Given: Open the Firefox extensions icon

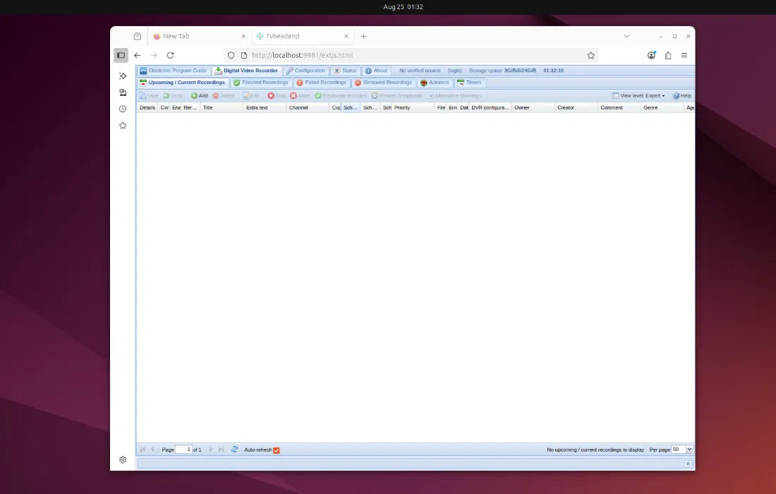Looking at the screenshot, I should point(667,55).
